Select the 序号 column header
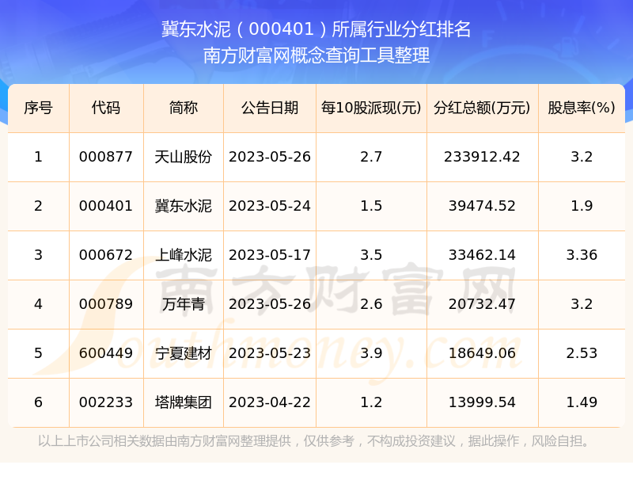 click(x=38, y=108)
